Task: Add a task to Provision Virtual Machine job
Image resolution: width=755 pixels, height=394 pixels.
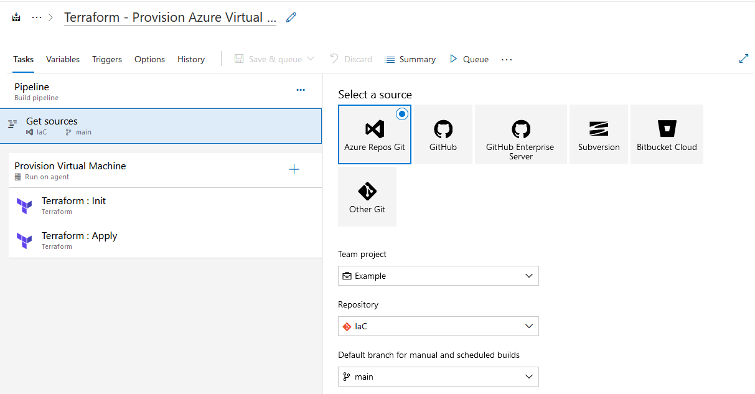Action: pyautogui.click(x=294, y=169)
